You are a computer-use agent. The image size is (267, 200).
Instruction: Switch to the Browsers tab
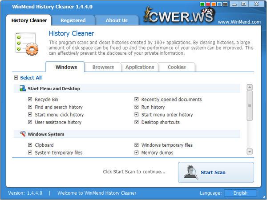[x=103, y=67]
